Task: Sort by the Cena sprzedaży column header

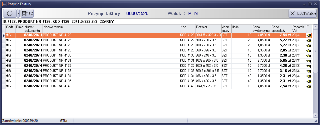Action: [x=281, y=28]
